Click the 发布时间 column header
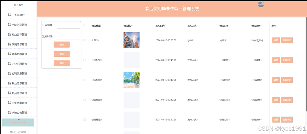Image resolution: width=307 pixels, height=134 pixels. click(160, 26)
